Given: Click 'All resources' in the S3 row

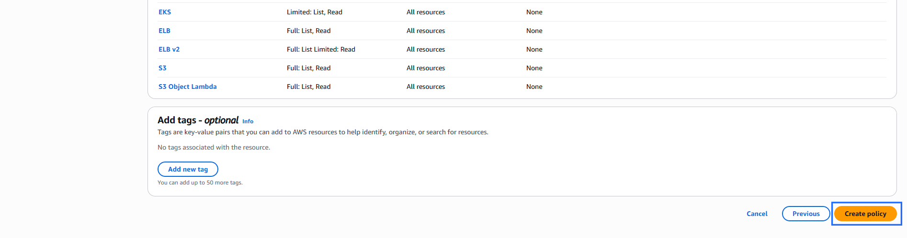Looking at the screenshot, I should point(425,68).
